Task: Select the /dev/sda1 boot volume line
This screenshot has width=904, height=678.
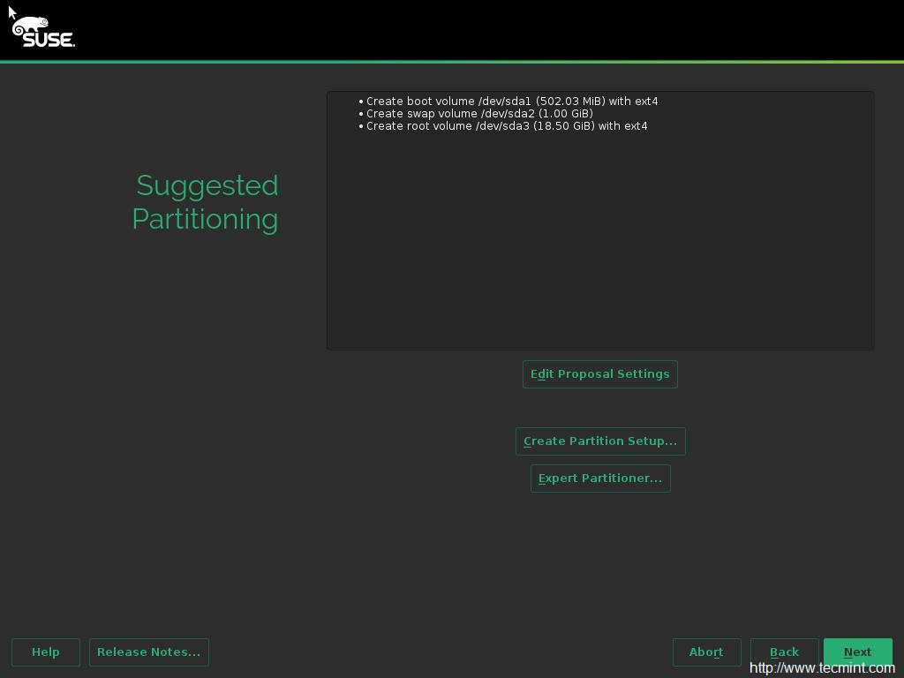Action: (512, 102)
